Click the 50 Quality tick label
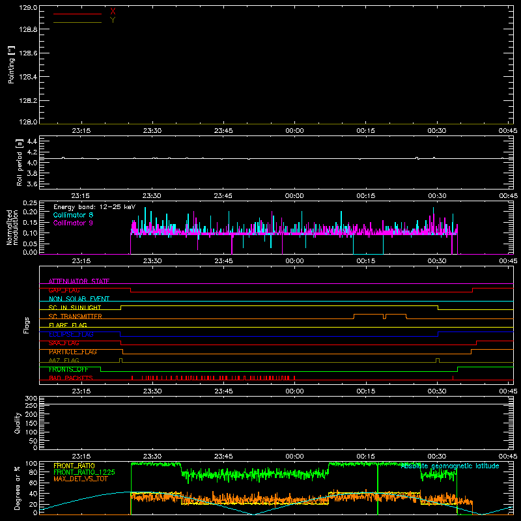Image resolution: width=521 pixels, height=521 pixels. [x=33, y=441]
